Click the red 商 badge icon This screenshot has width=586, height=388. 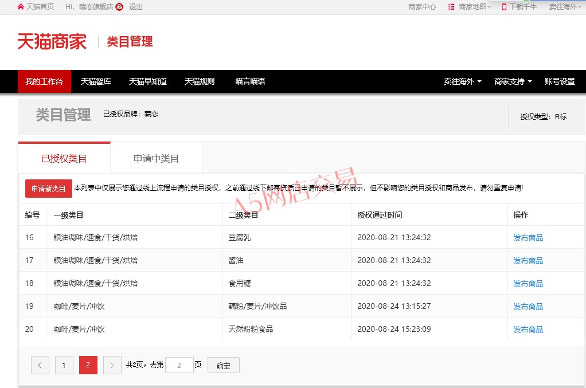[119, 7]
